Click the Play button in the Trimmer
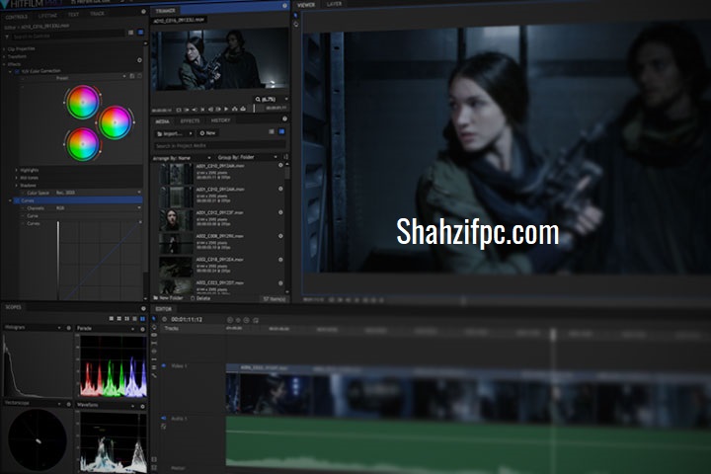Image resolution: width=711 pixels, height=474 pixels. (226, 109)
